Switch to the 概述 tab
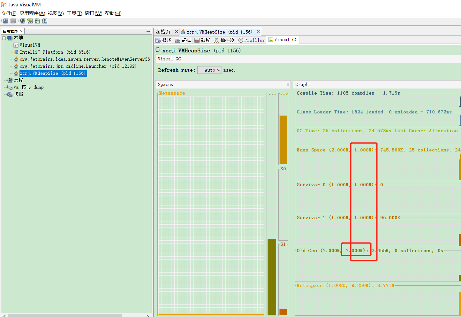461x317 pixels. tap(164, 40)
